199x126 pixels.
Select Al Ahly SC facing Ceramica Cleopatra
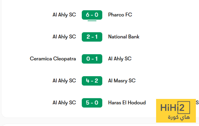click(x=120, y=58)
